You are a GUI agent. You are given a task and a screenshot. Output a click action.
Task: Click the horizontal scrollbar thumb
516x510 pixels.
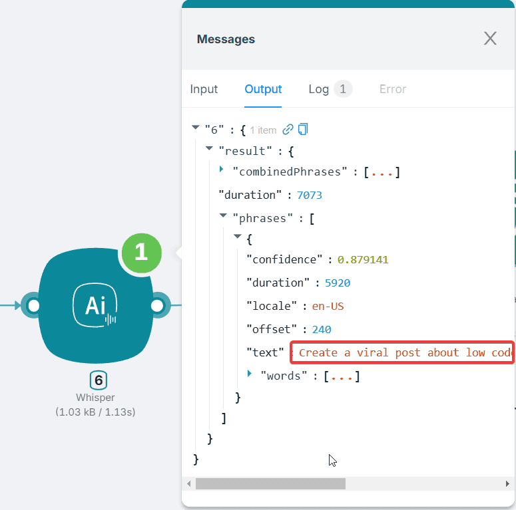pyautogui.click(x=270, y=483)
